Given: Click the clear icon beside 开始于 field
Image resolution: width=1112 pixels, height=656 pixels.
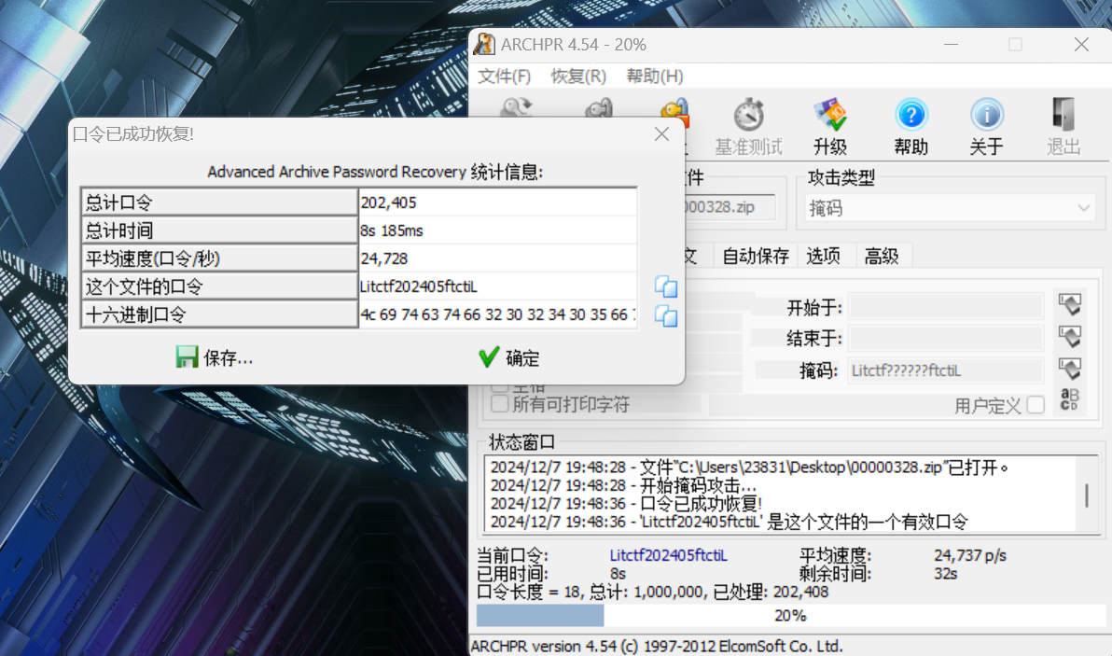Looking at the screenshot, I should pos(1069,305).
